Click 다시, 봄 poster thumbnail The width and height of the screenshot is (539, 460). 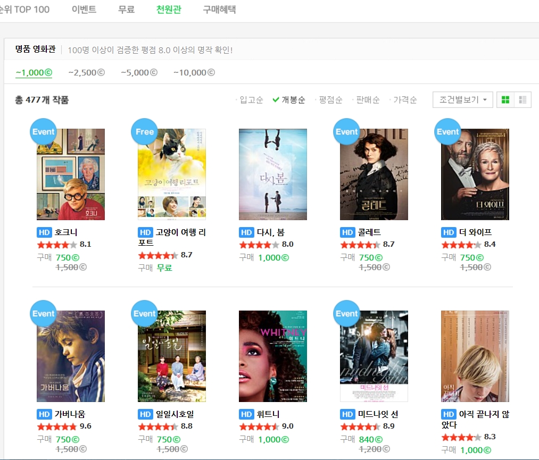pos(273,174)
